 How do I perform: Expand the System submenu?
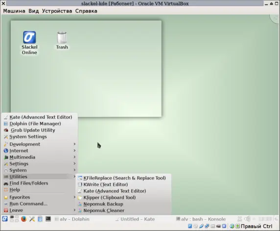click(x=40, y=170)
